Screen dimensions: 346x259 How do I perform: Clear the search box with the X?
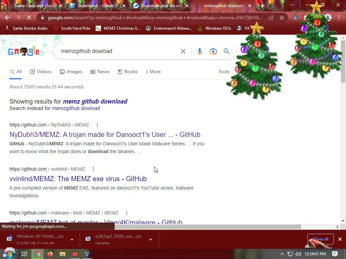(183, 51)
